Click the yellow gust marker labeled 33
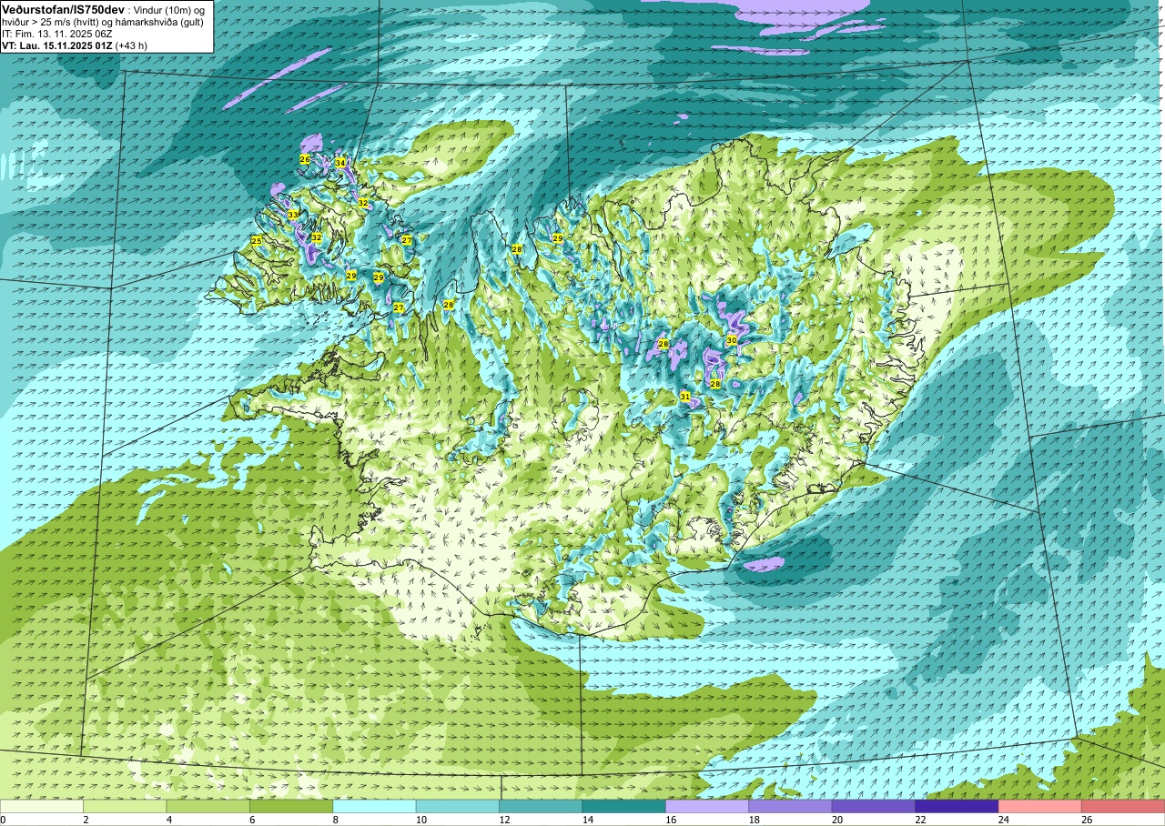Image resolution: width=1165 pixels, height=826 pixels. (293, 214)
